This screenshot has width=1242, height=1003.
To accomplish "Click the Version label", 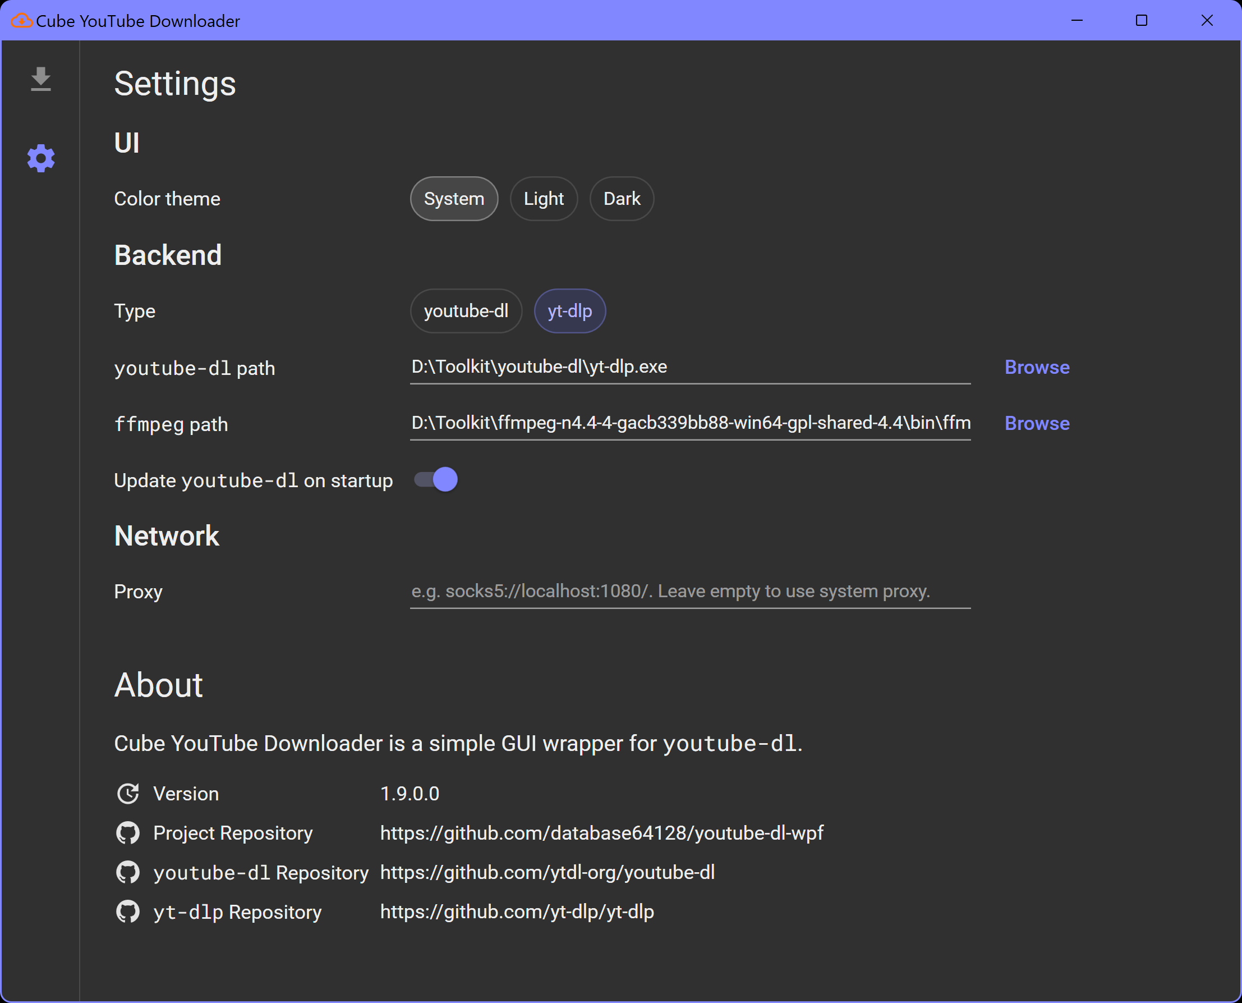I will point(186,794).
